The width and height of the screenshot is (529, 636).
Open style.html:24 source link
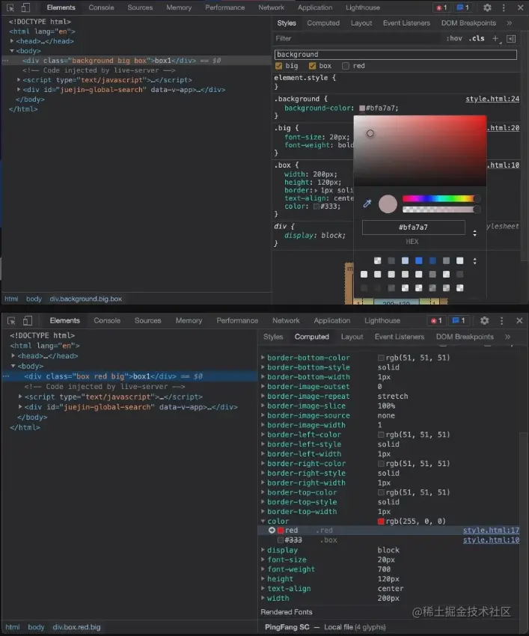492,99
